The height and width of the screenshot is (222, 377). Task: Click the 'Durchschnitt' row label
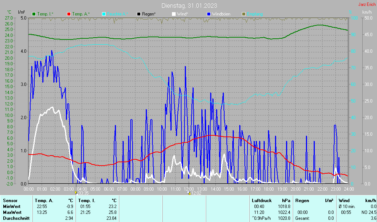(16, 218)
